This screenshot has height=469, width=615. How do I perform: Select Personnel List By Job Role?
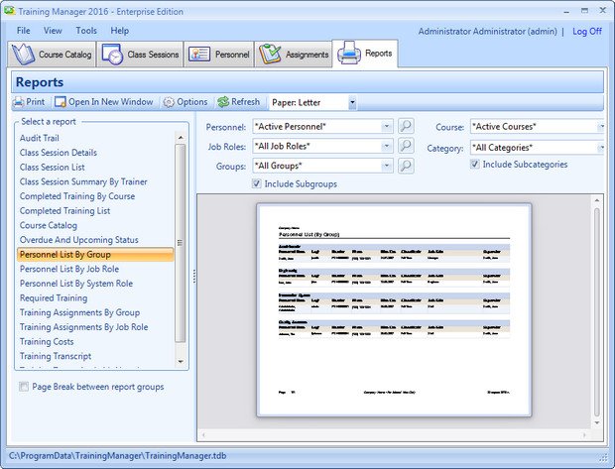tap(69, 269)
